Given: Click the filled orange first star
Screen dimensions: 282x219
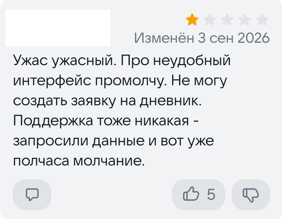Looking at the screenshot, I should tap(192, 20).
